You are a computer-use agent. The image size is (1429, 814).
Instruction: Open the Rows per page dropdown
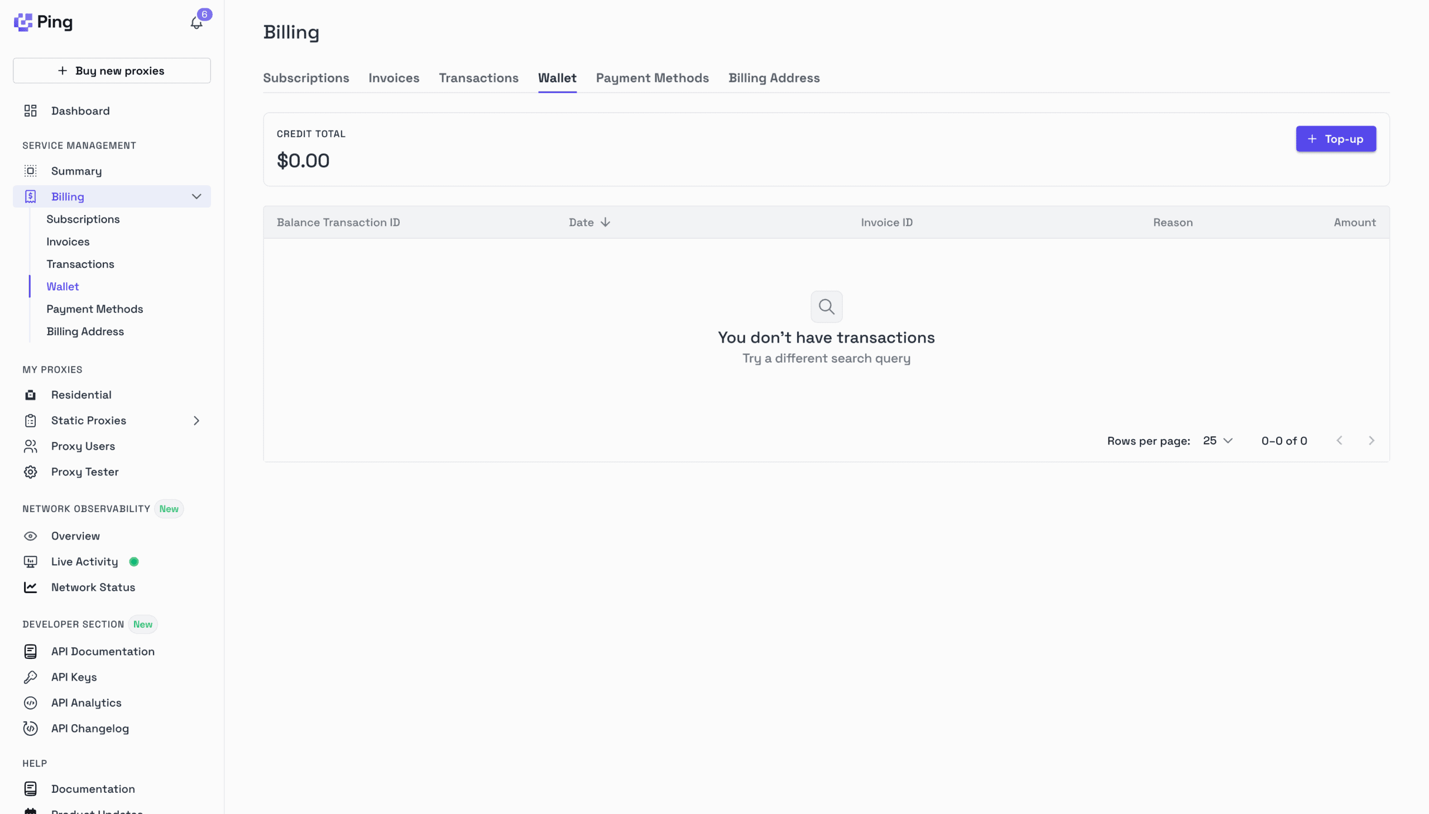point(1217,441)
